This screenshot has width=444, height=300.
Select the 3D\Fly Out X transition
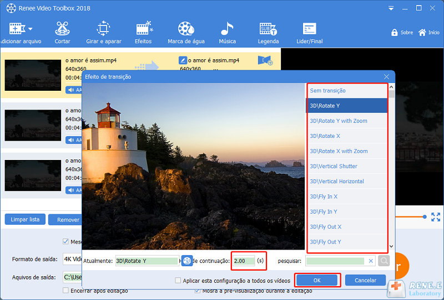[346, 227]
